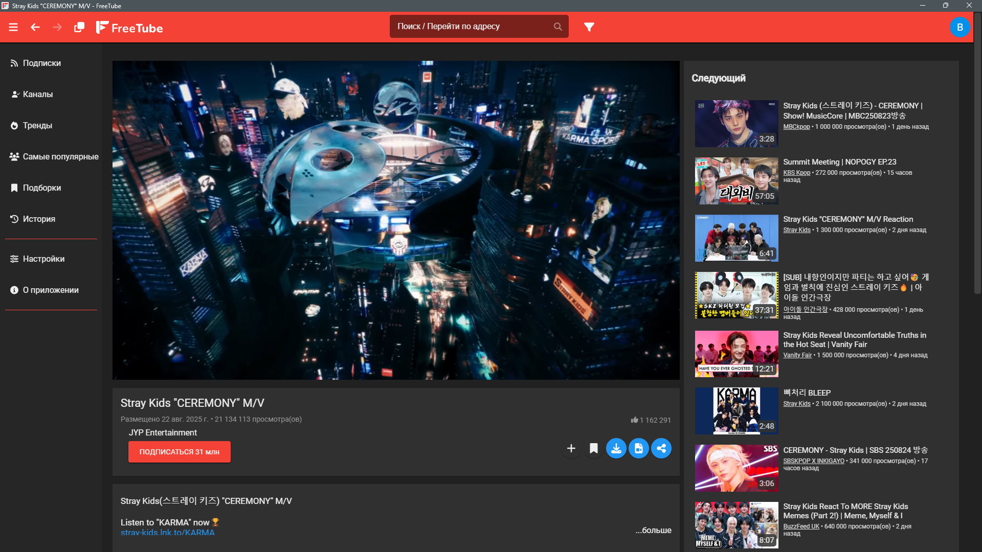Toggle the hamburger side menu
The width and height of the screenshot is (982, 552).
click(x=13, y=27)
